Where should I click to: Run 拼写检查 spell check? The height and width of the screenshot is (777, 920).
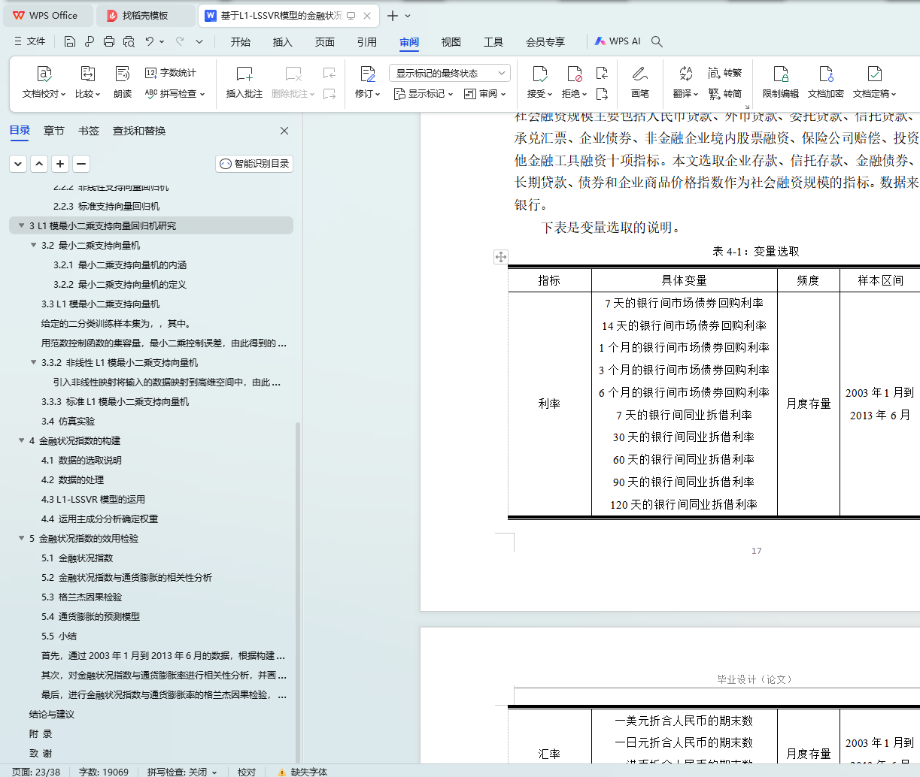click(175, 94)
